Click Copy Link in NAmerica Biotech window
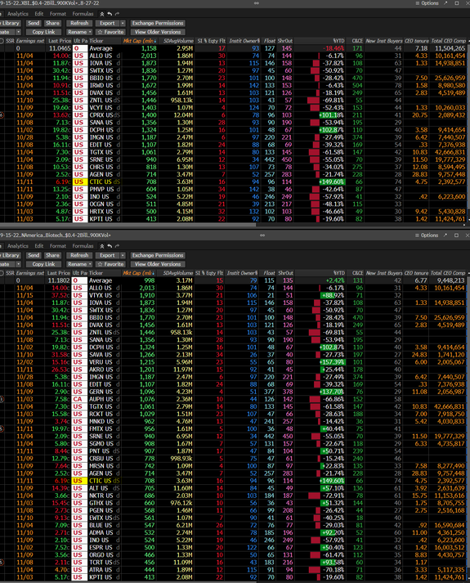 [43, 264]
